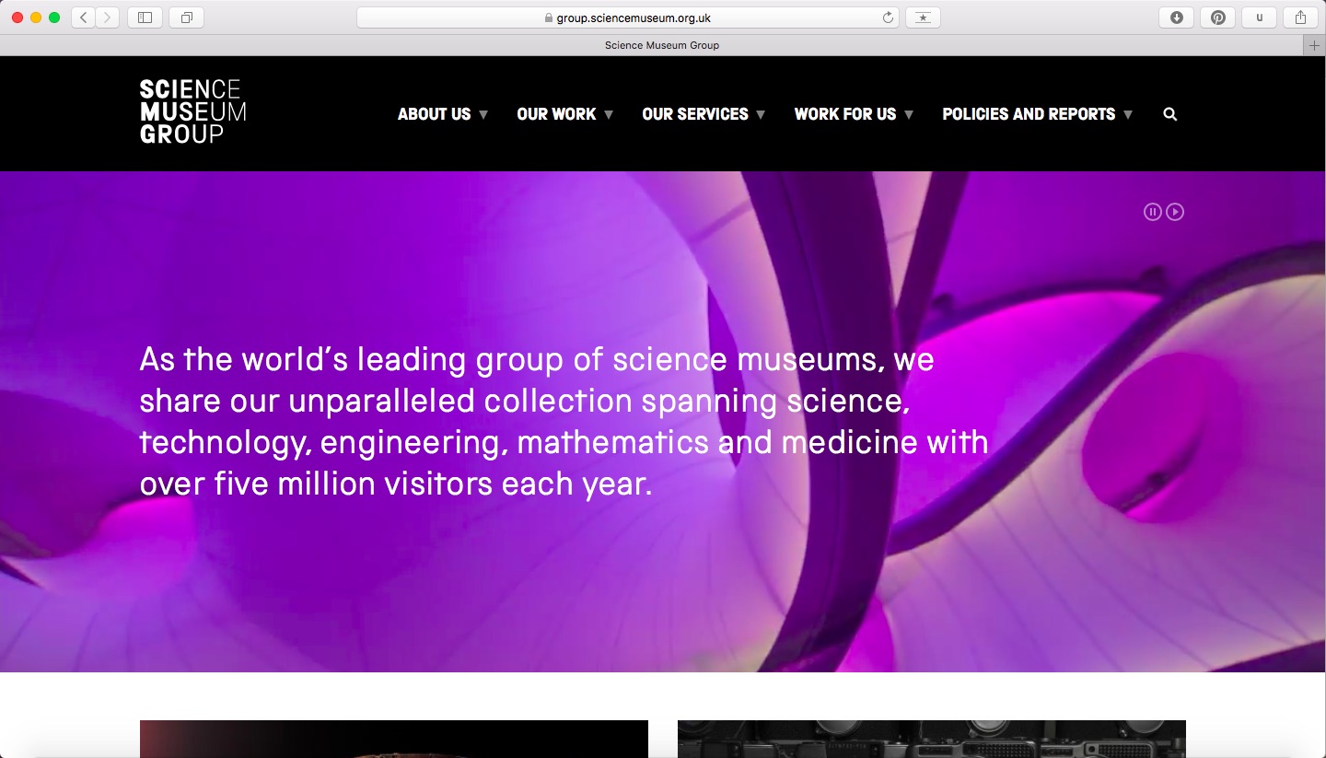Pause the hero image carousel
Screen dimensions: 1326x758
point(1153,211)
